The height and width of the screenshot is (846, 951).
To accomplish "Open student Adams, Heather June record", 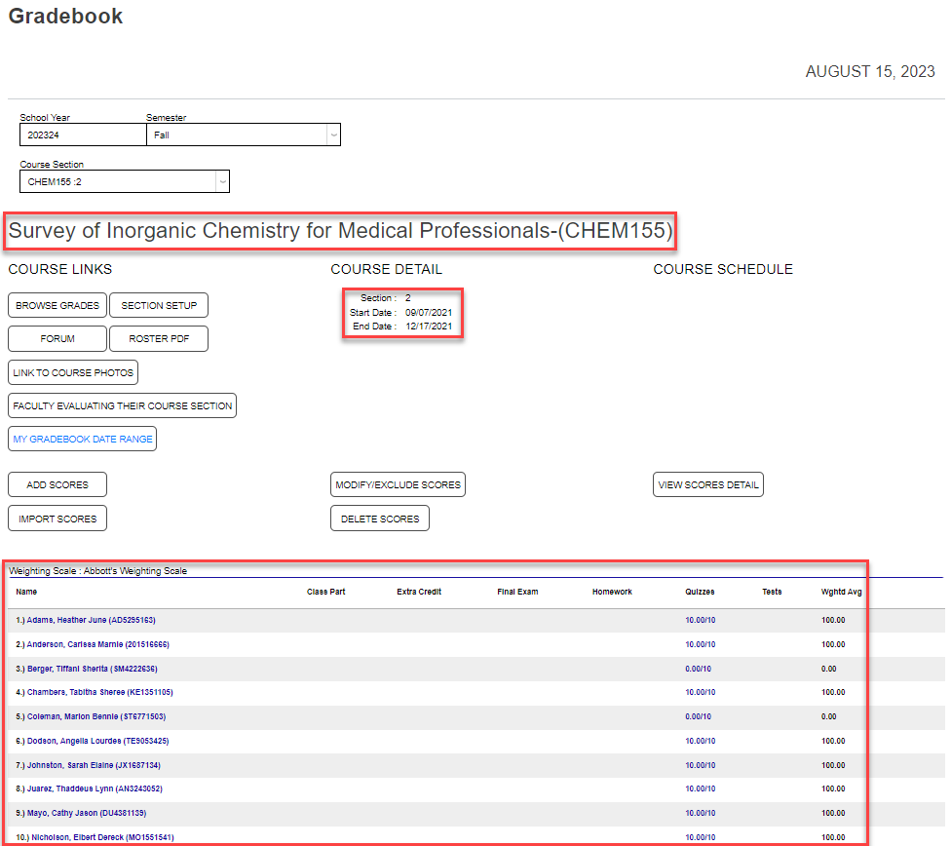I will (86, 620).
